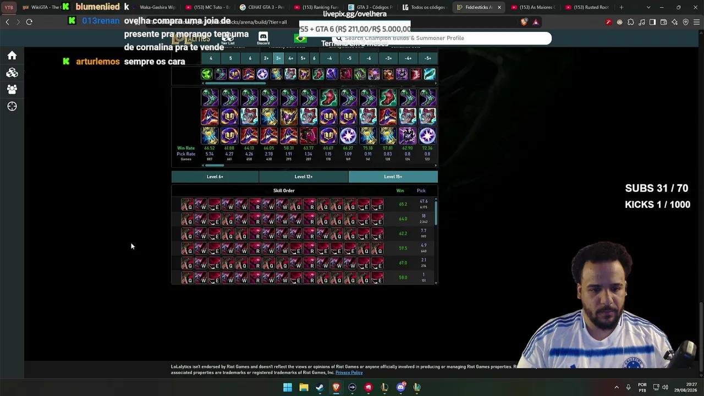Click the skill order list vertical scrollbar
This screenshot has width=704, height=396.
point(436,213)
